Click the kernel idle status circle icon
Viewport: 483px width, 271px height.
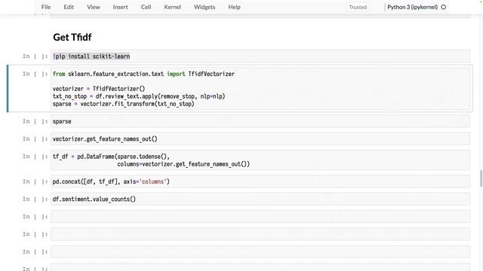[x=444, y=7]
